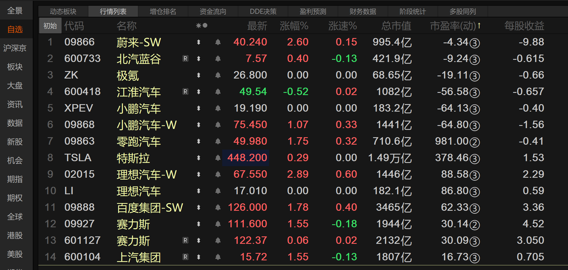
Task: Click the bell icon for 特斯拉
Action: (x=218, y=158)
